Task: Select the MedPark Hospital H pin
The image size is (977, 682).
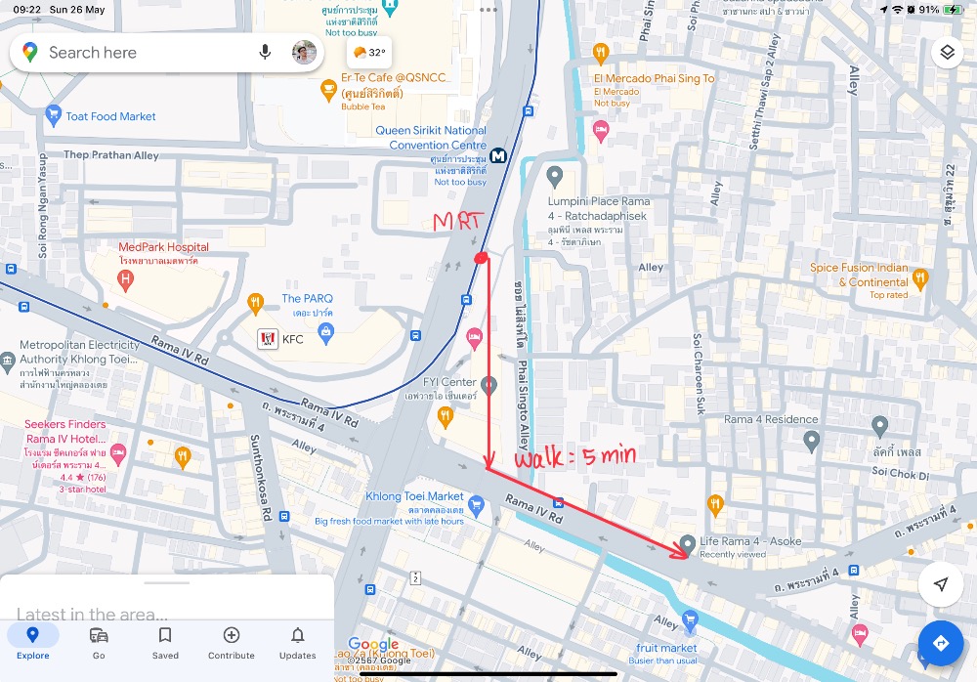Action: coord(125,281)
